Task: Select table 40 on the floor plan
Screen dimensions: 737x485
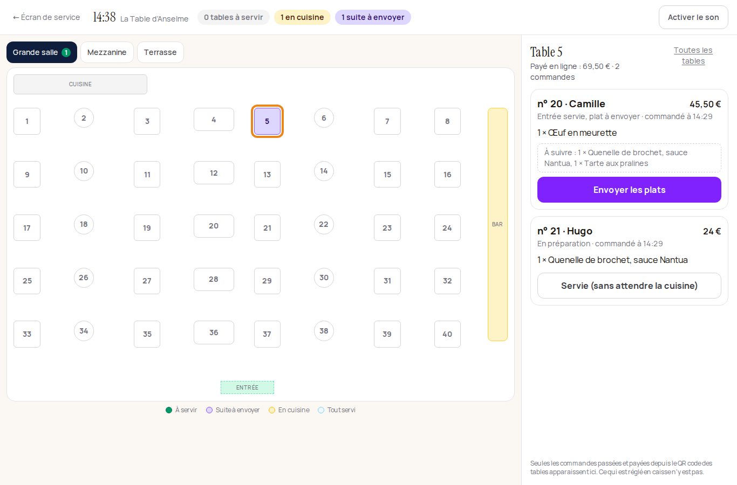Action: (x=447, y=334)
